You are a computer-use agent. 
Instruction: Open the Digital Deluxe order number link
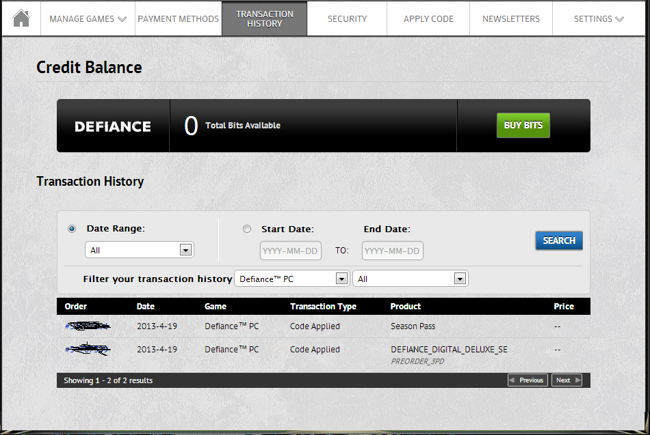pos(88,350)
